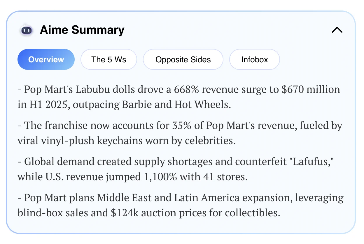This screenshot has height=244, width=364.
Task: Click the Aime Summary heading text
Action: [x=82, y=30]
